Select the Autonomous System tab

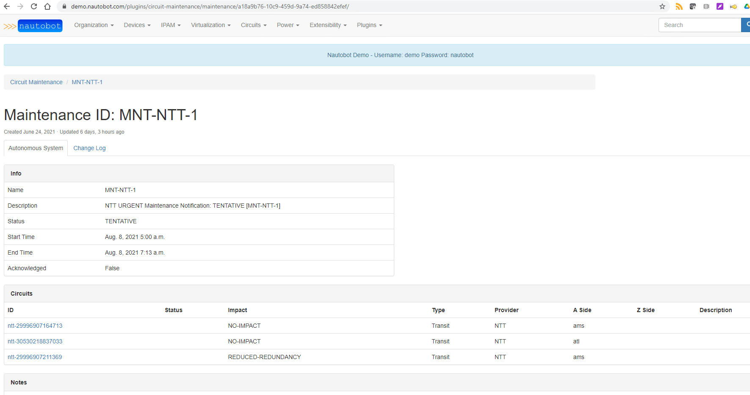[x=36, y=148]
